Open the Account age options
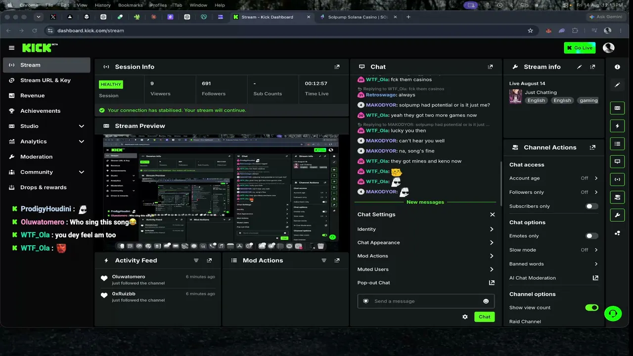Viewport: 633px width, 356px height. click(x=554, y=178)
